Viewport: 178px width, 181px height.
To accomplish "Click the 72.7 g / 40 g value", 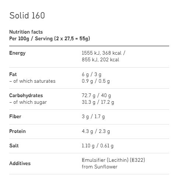I will point(96,96).
